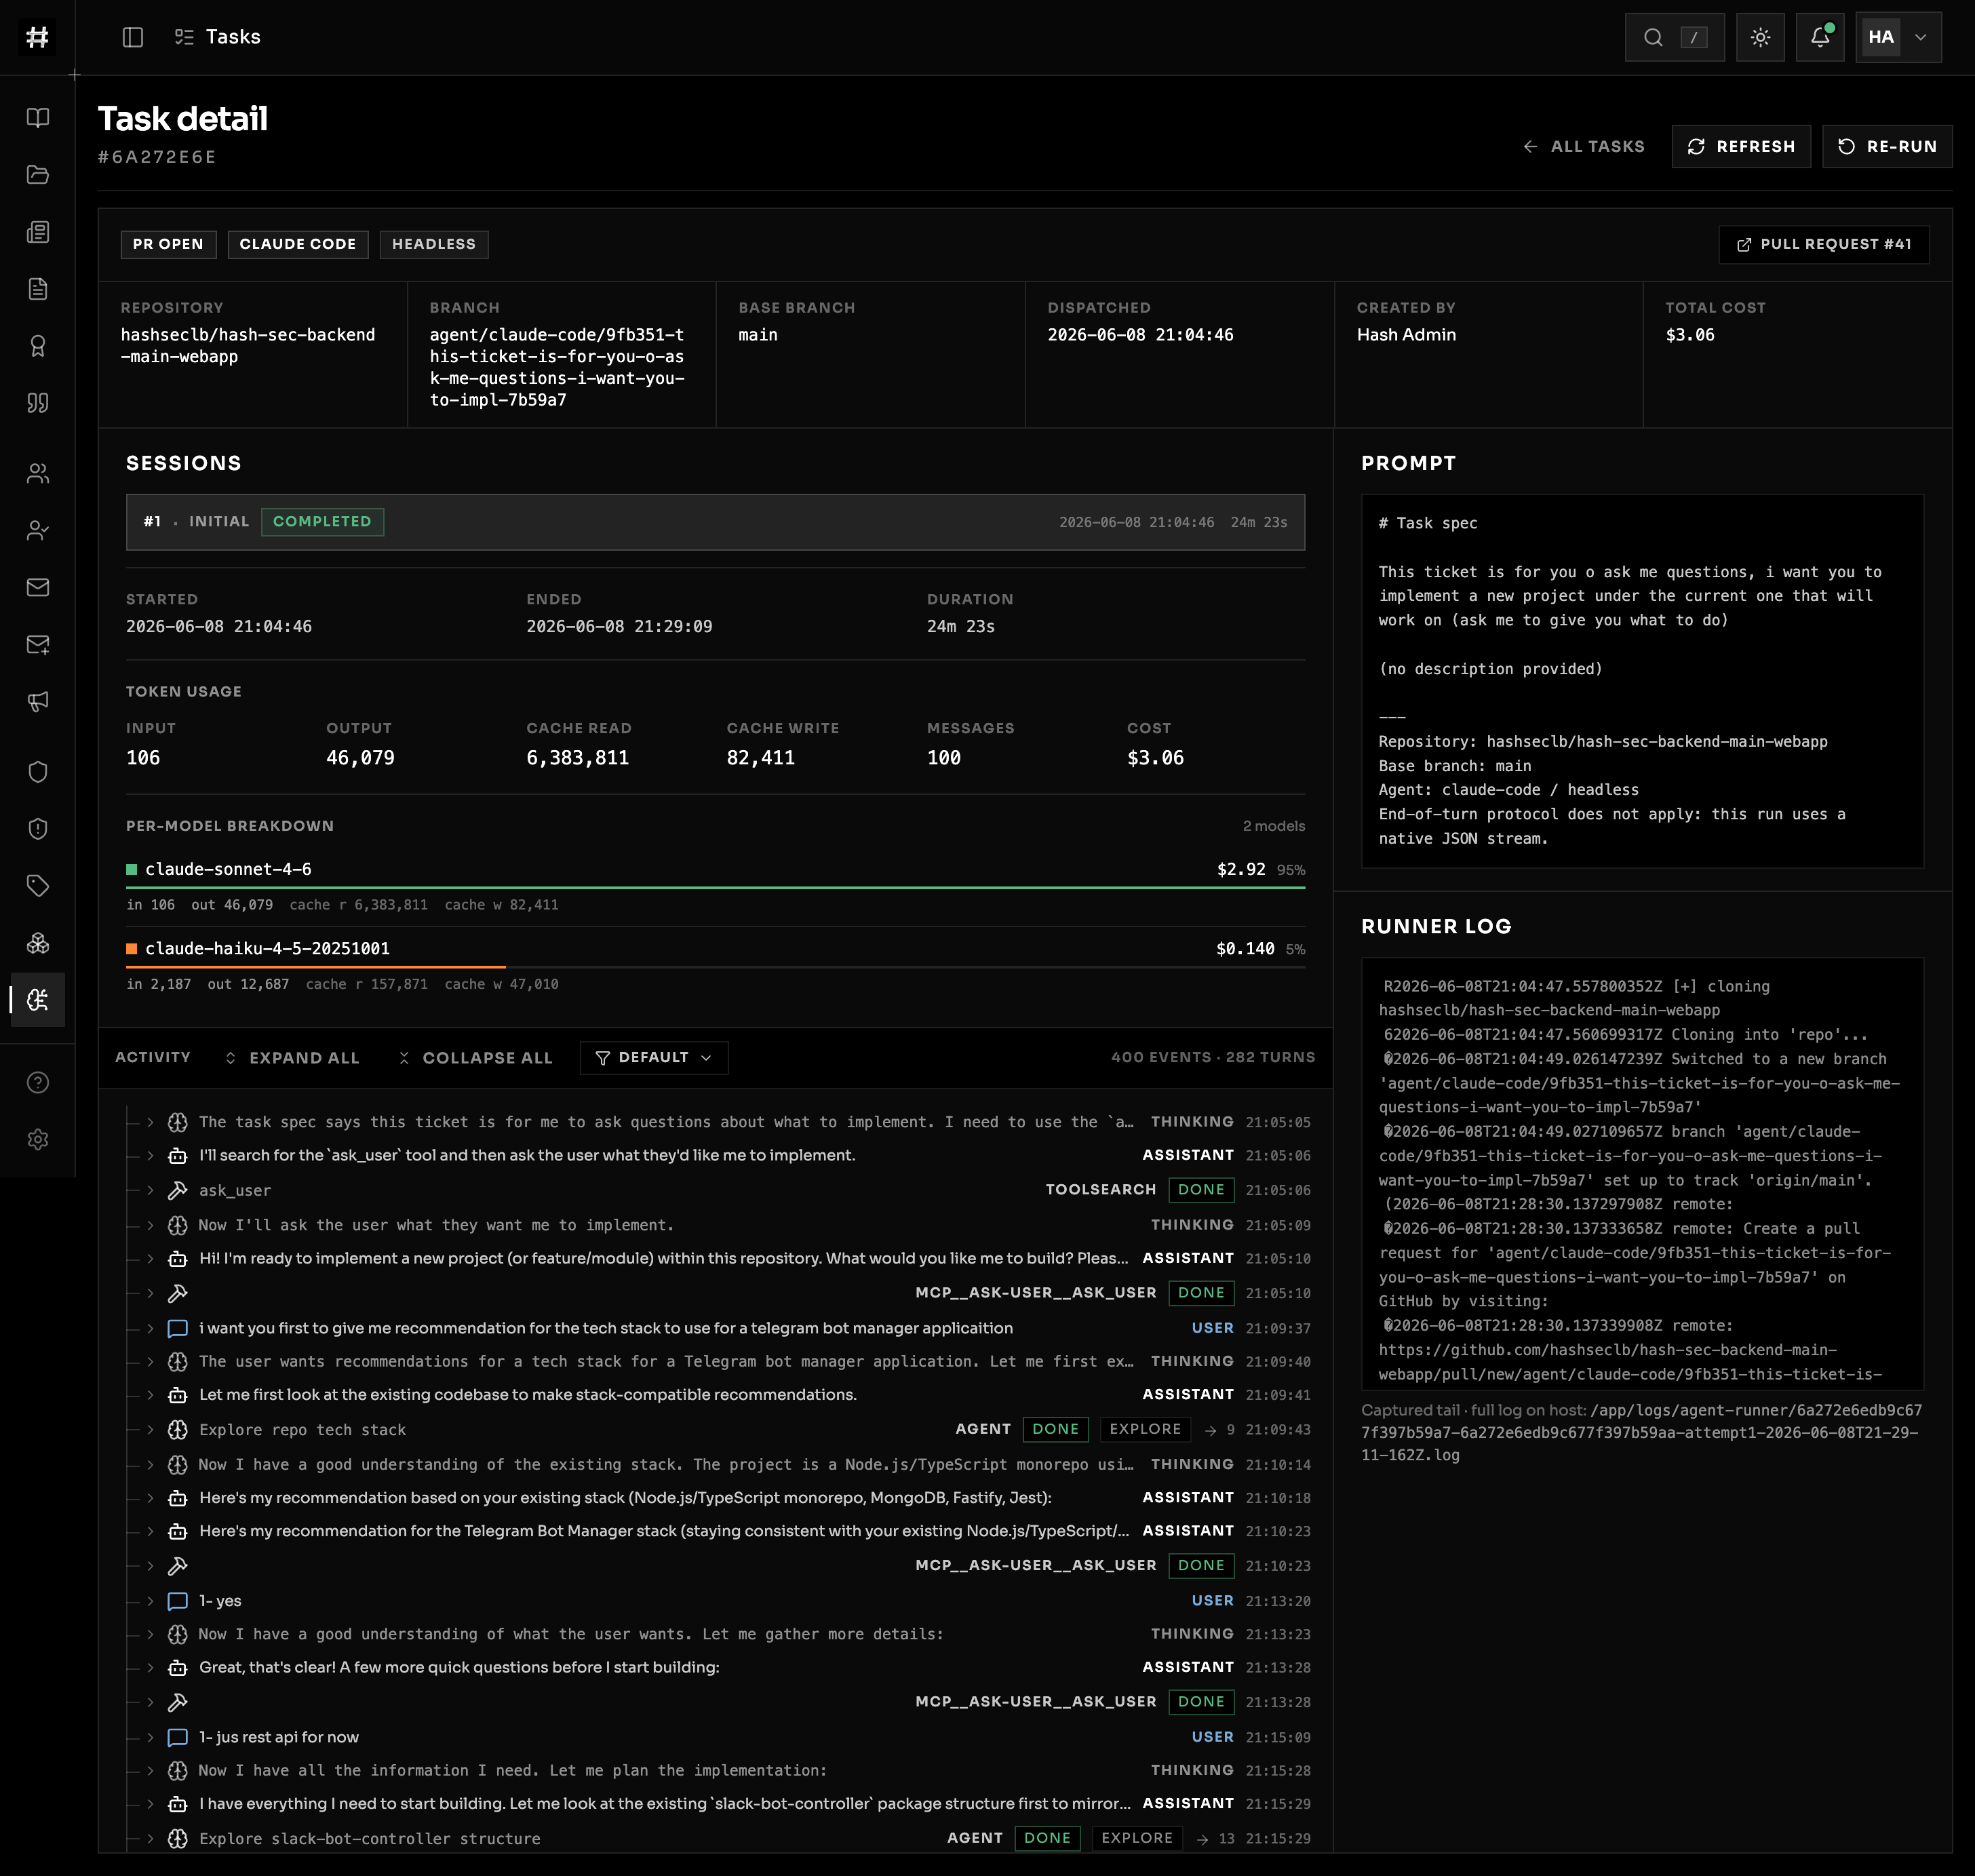Viewport: 1975px width, 1876px height.
Task: Click Expand All in activity toolbar
Action: coord(292,1058)
